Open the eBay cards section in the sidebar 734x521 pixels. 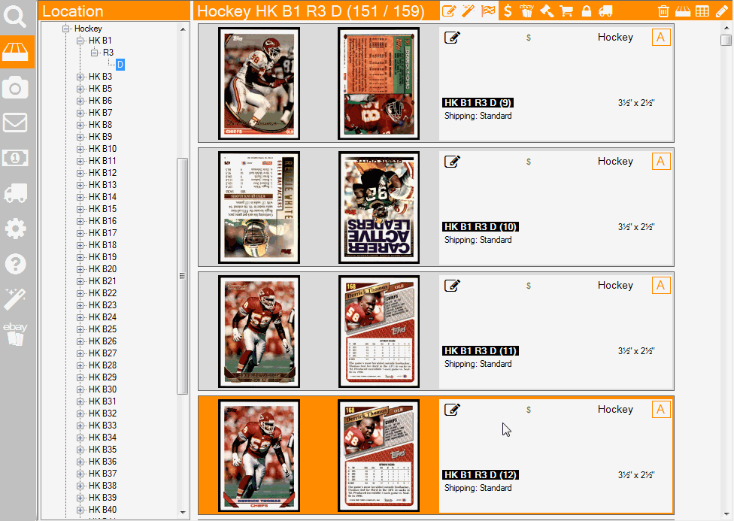(x=15, y=334)
